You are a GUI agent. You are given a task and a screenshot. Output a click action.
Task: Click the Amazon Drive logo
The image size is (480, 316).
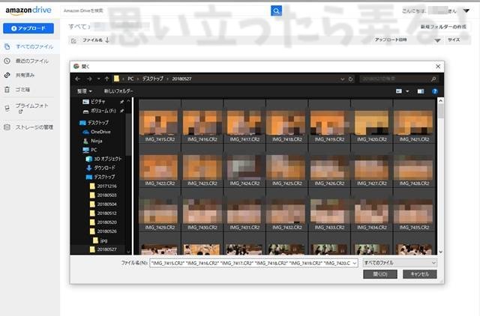click(28, 10)
